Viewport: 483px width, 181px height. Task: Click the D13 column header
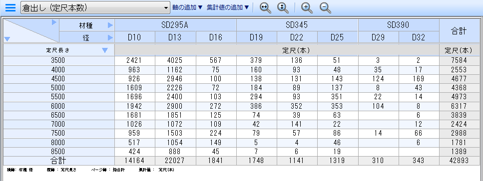pos(175,37)
